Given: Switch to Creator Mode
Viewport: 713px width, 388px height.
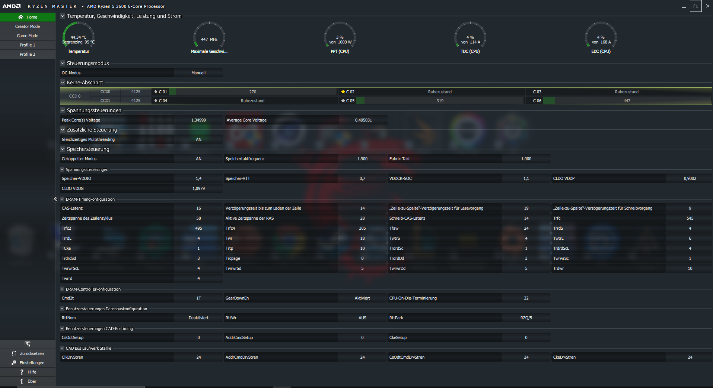Looking at the screenshot, I should point(28,26).
